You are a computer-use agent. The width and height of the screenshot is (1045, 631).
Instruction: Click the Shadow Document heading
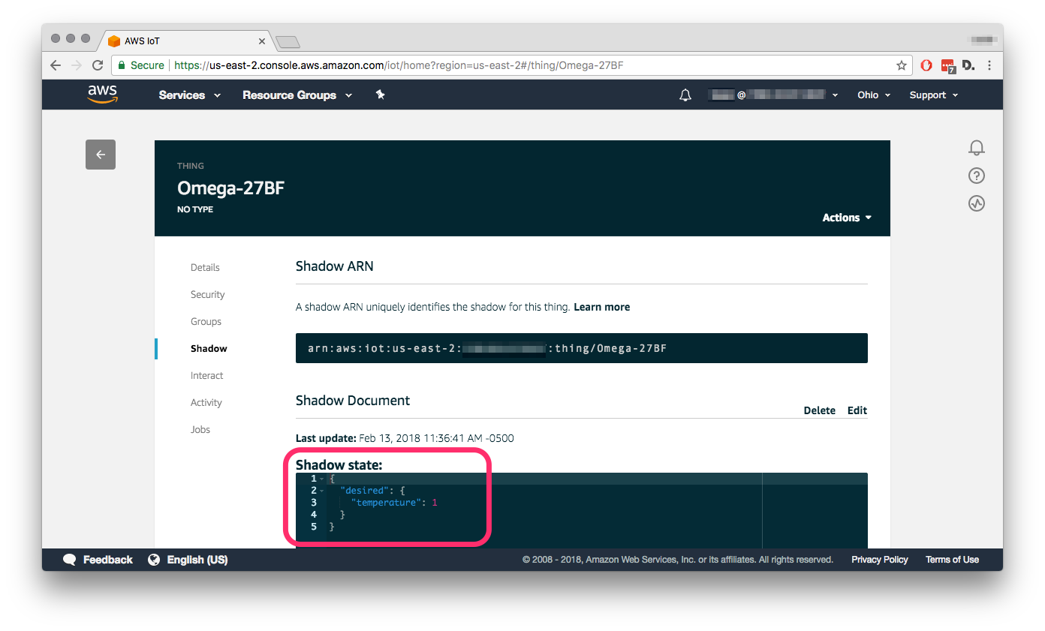pos(353,401)
